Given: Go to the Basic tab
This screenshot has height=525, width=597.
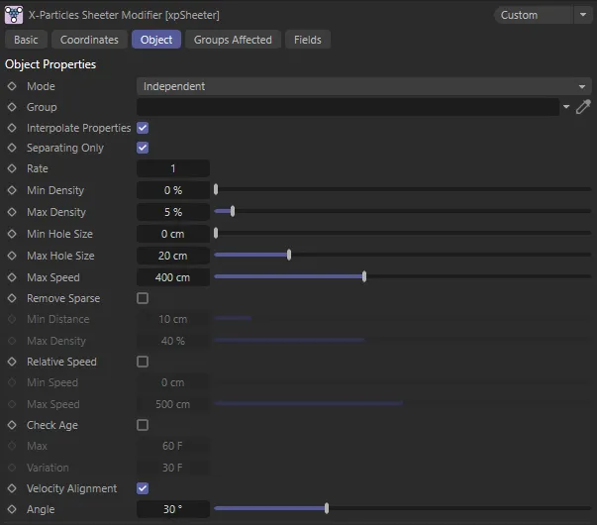Looking at the screenshot, I should [26, 40].
